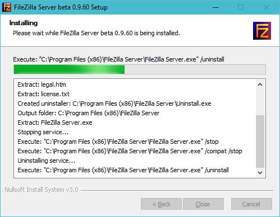The width and height of the screenshot is (280, 217).
Task: Click the scroll down arrow in log
Action: coord(260,173)
